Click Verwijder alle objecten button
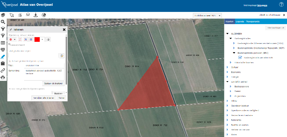287x137 pixels. tap(44, 98)
